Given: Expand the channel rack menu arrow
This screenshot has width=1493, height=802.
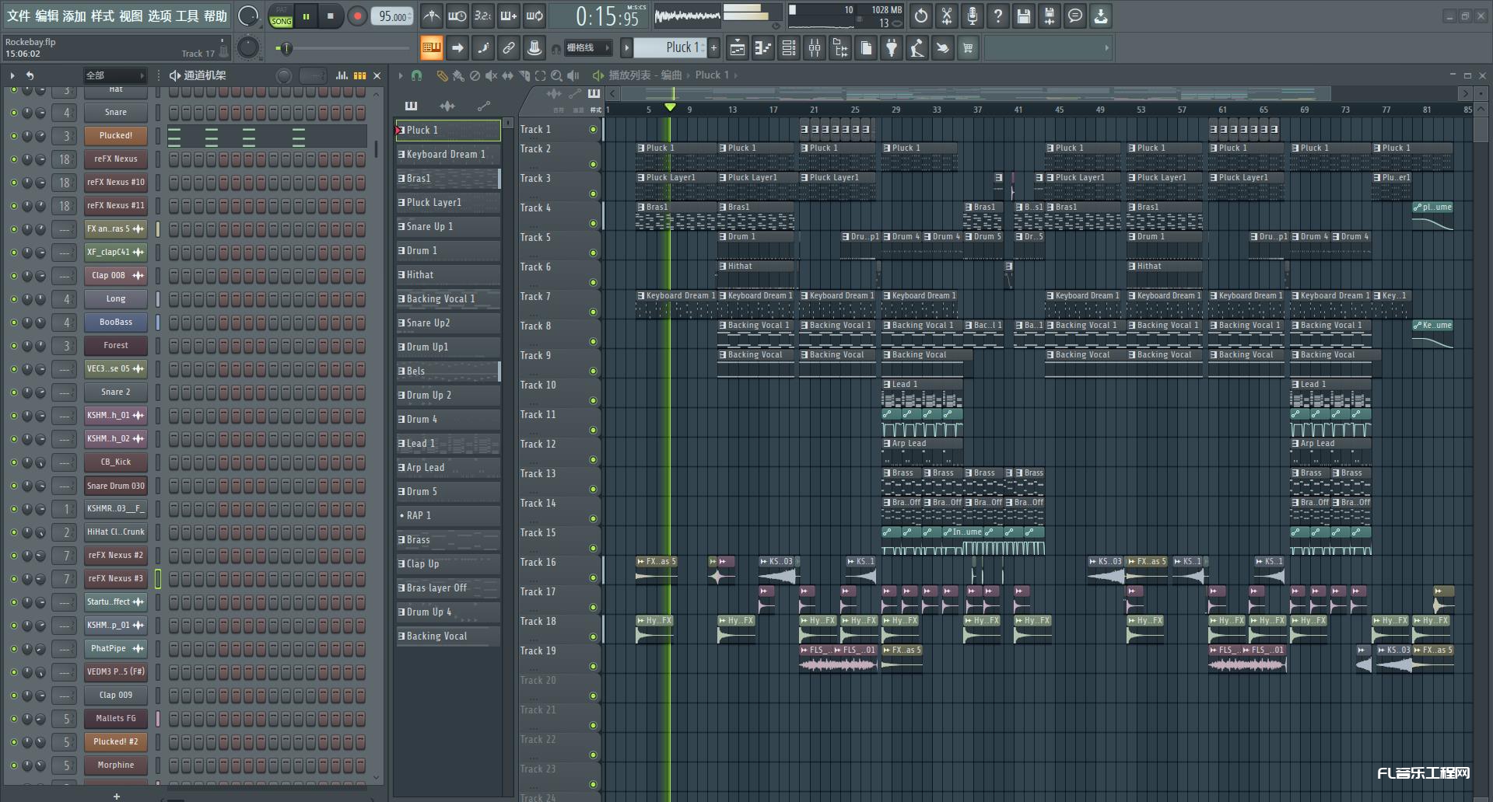Looking at the screenshot, I should 12,75.
